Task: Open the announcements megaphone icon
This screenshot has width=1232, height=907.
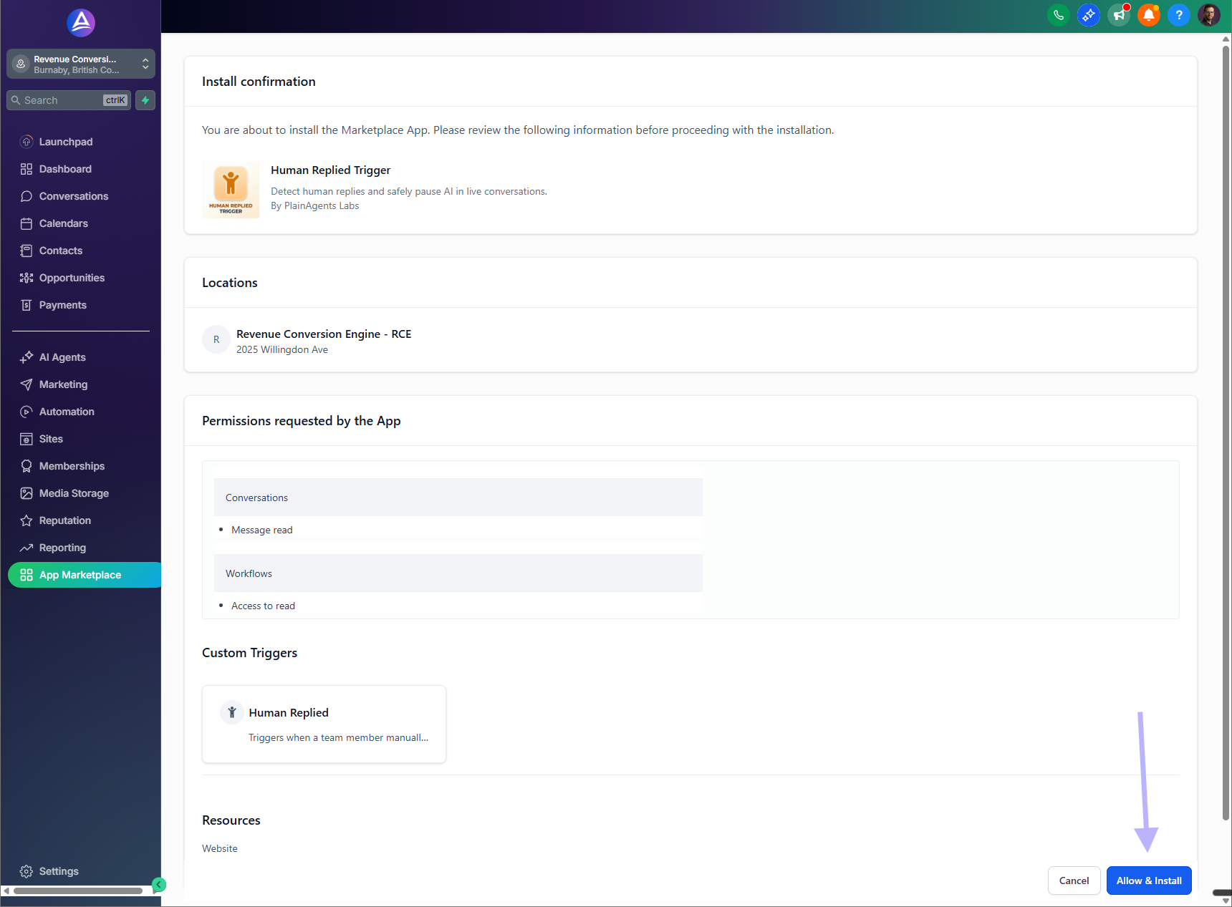Action: [x=1119, y=14]
